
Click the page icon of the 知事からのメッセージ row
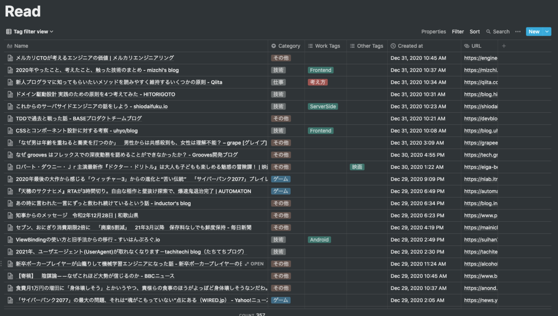point(10,215)
